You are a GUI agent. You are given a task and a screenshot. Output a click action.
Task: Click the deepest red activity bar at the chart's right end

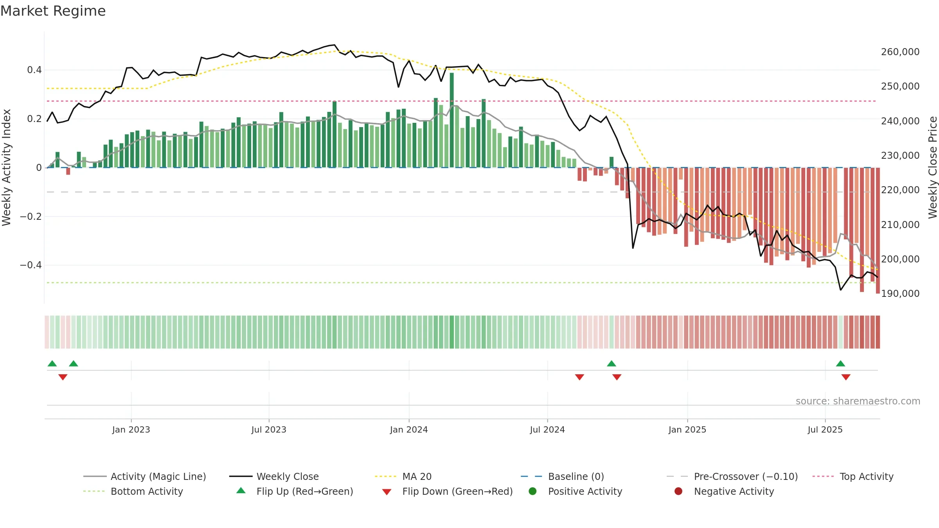click(x=878, y=231)
